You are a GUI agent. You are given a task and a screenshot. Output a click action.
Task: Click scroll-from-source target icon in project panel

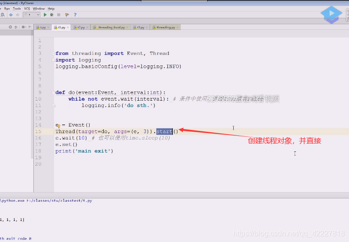(x=10, y=27)
